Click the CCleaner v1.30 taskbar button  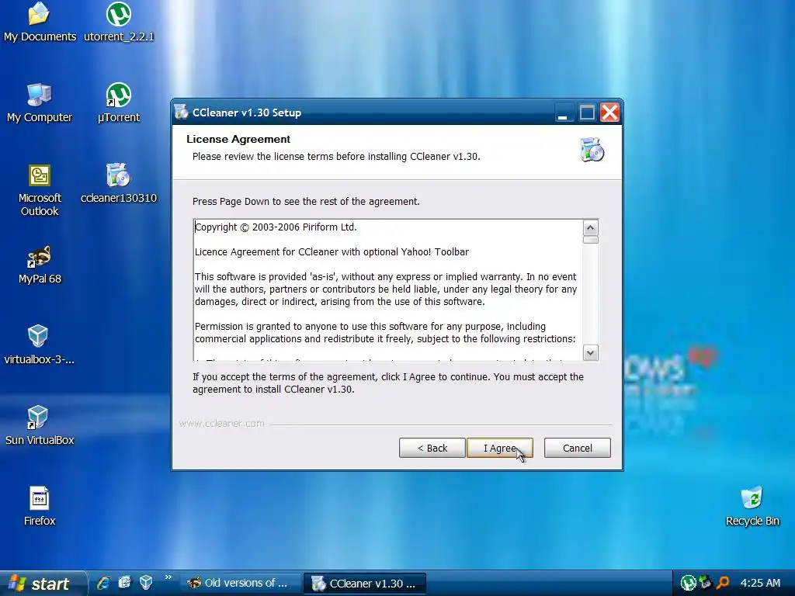click(365, 584)
